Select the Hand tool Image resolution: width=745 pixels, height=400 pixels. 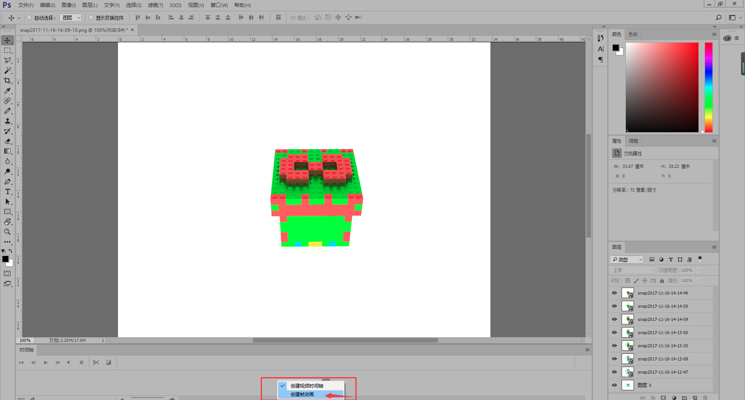(7, 222)
